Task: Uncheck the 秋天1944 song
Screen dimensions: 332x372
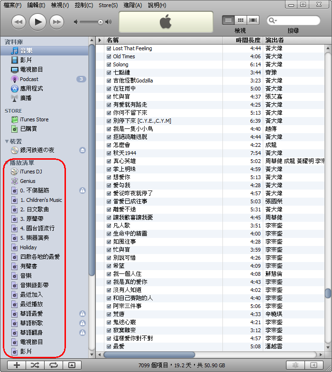Action: click(109, 153)
